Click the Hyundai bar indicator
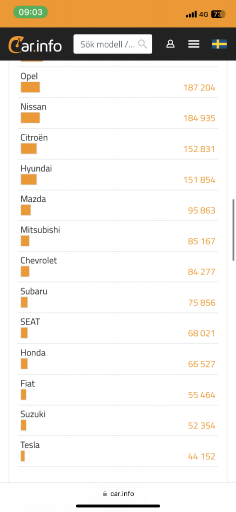This screenshot has width=236, height=512. pyautogui.click(x=28, y=179)
